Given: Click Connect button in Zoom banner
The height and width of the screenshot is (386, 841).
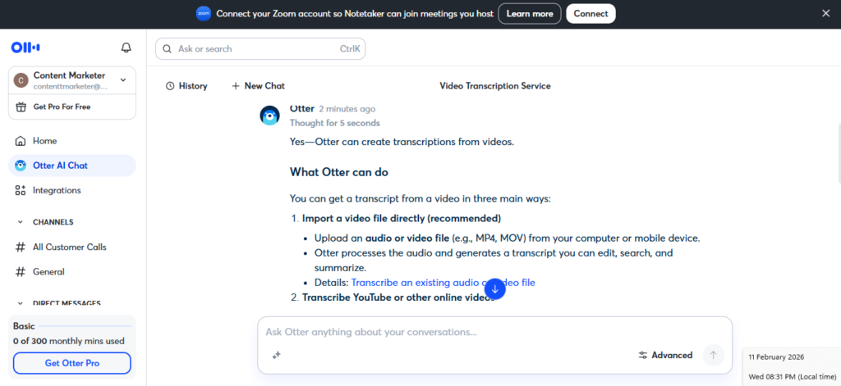Looking at the screenshot, I should 591,13.
